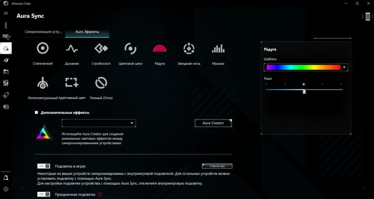Click the Aura Sync page title
The width and height of the screenshot is (374, 199).
30,16
